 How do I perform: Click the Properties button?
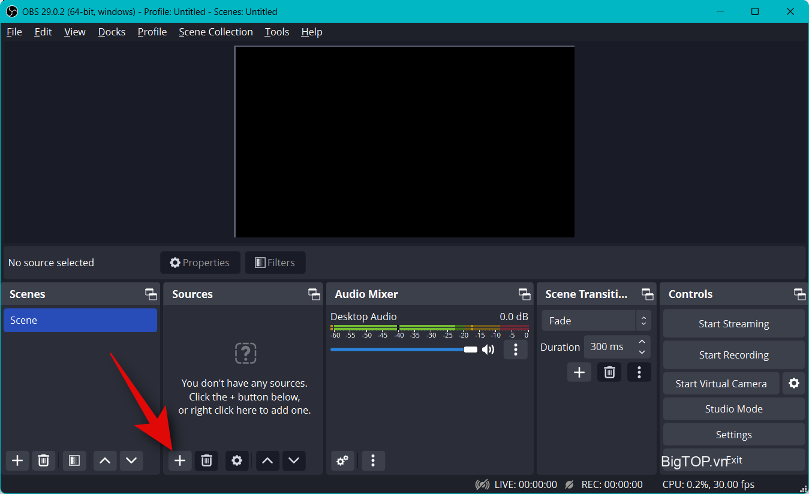click(200, 263)
